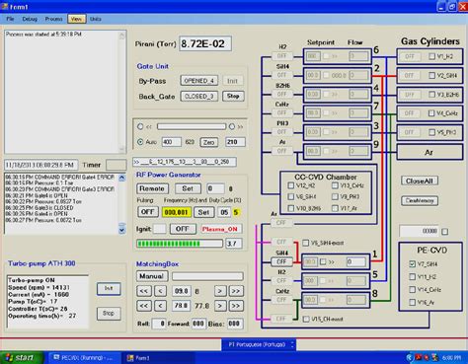This screenshot has height=364, width=468.
Task: Click the Zero button
Action: tap(209, 142)
